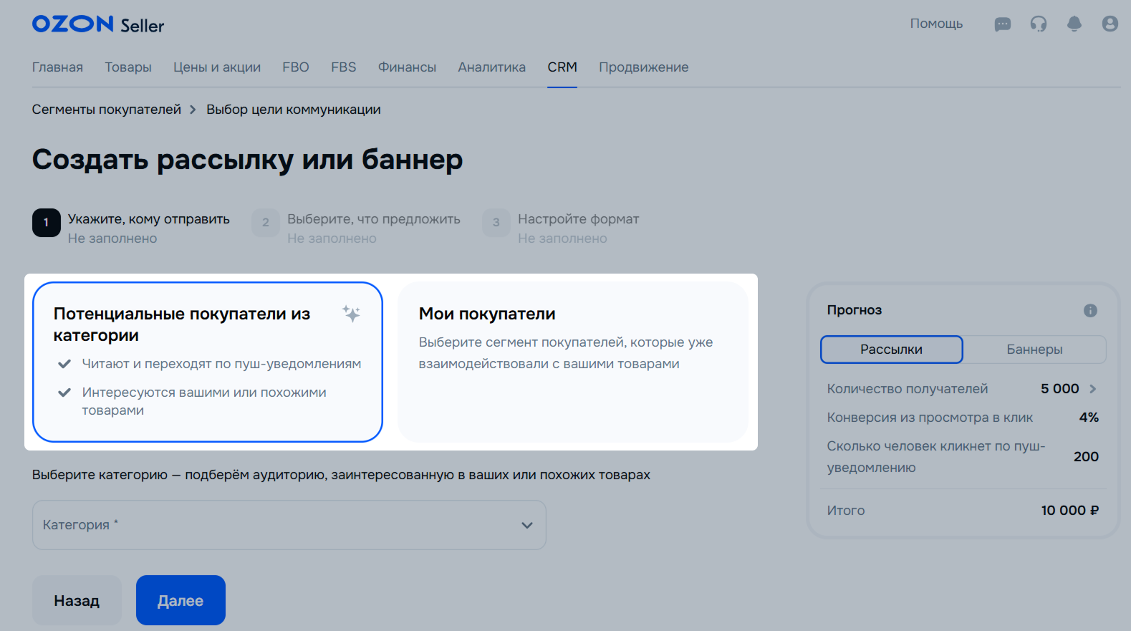The image size is (1131, 631).
Task: Expand the Категория dropdown
Action: point(289,525)
